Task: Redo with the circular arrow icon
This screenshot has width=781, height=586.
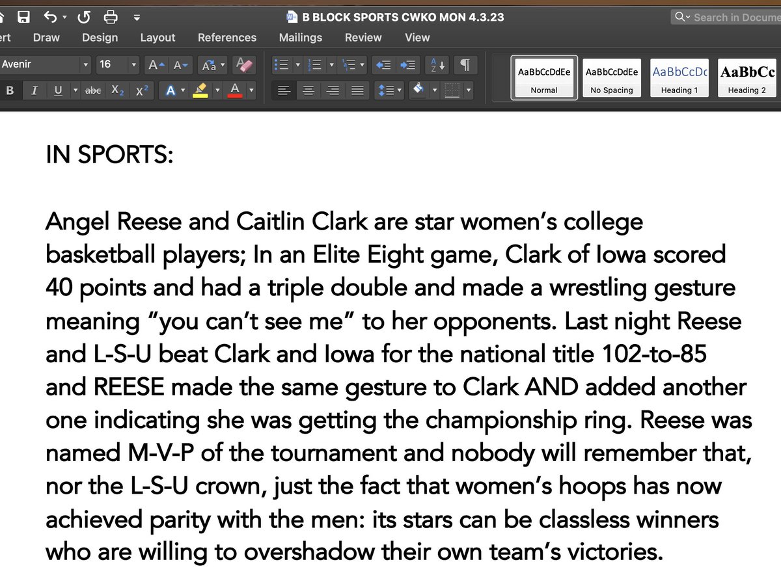Action: click(83, 17)
